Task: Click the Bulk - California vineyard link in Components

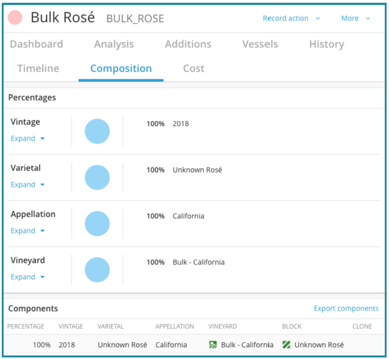Action: click(247, 345)
